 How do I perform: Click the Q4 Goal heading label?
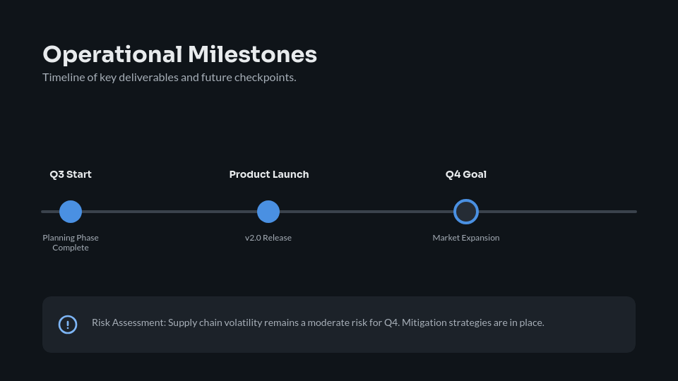tap(466, 174)
